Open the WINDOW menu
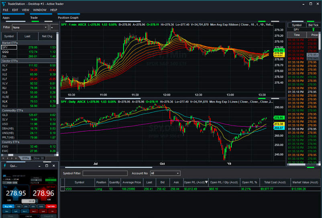This screenshot has width=322, height=218. click(40, 10)
